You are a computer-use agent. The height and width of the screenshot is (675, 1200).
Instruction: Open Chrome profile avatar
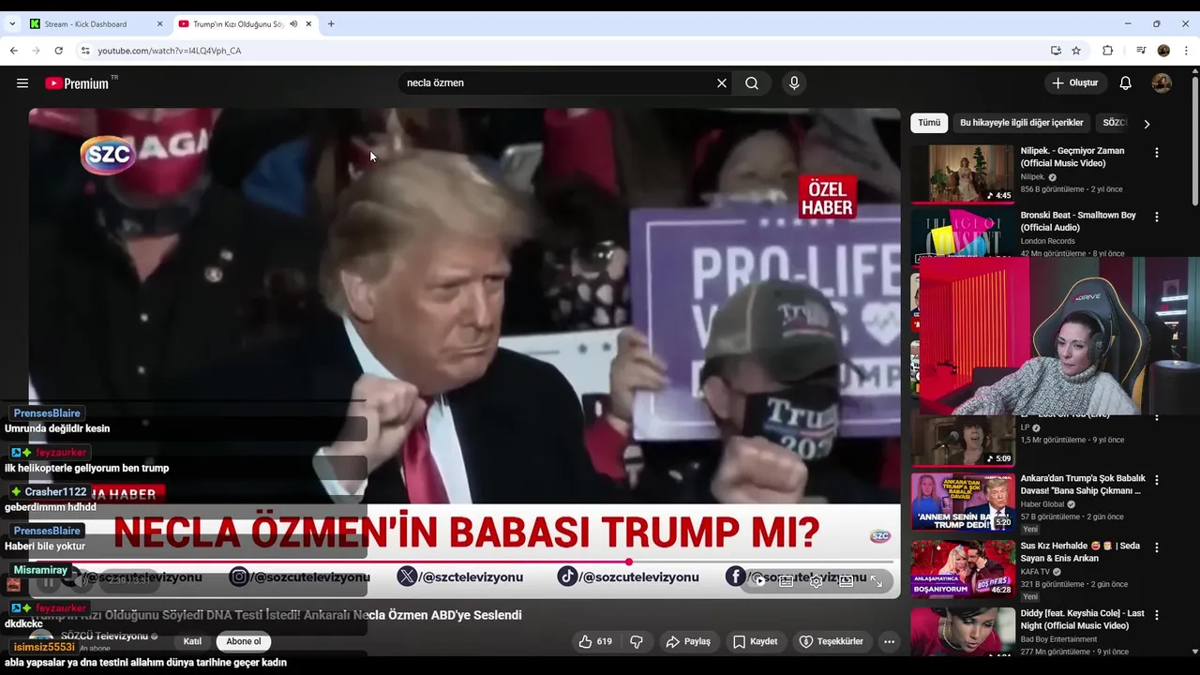[x=1163, y=51]
